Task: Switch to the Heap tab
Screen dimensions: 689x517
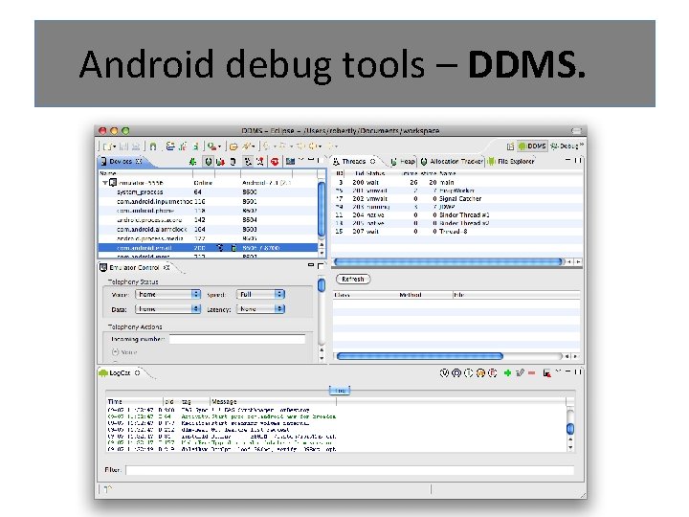Action: 403,162
